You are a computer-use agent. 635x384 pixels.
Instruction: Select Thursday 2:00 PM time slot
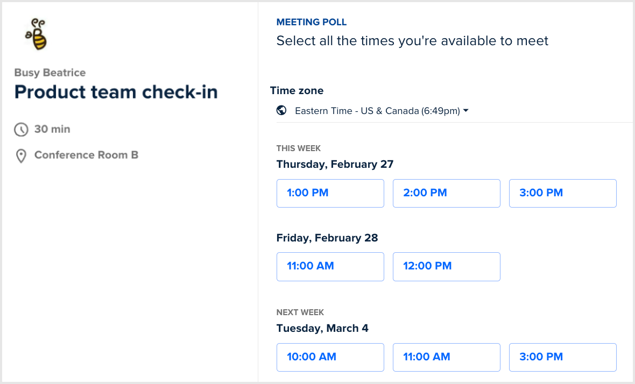pyautogui.click(x=446, y=194)
